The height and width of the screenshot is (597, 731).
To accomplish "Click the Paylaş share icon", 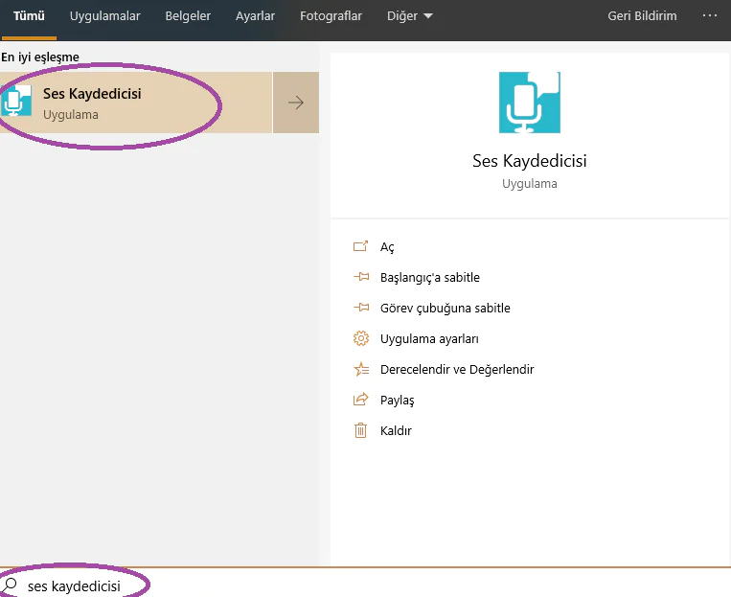I will pyautogui.click(x=361, y=400).
